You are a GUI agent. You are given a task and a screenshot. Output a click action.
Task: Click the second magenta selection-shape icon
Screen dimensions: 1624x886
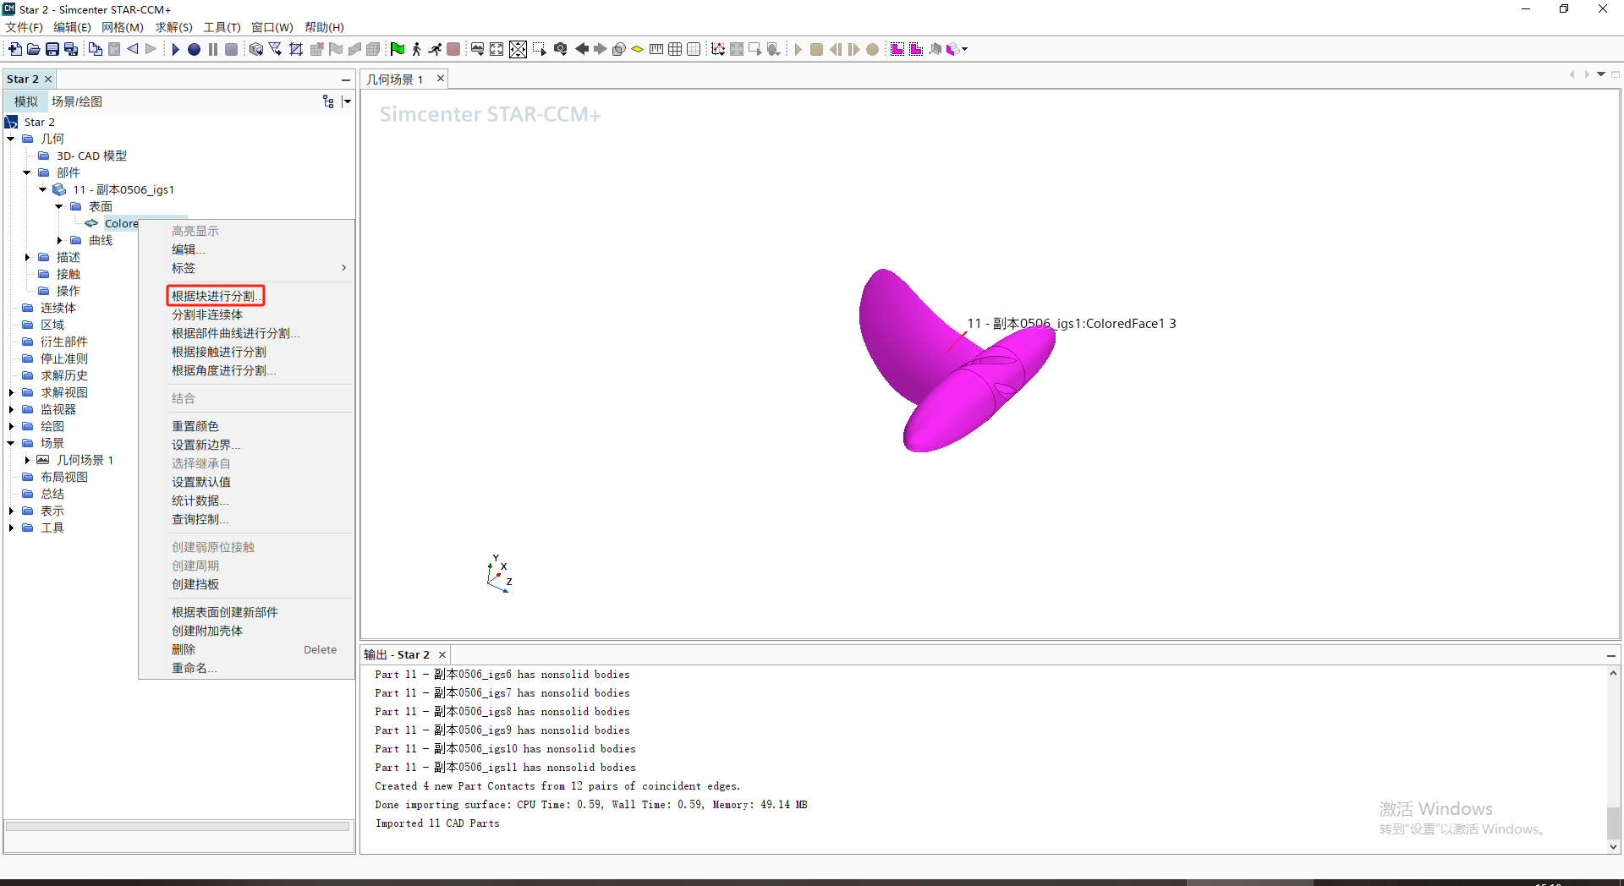click(x=916, y=49)
